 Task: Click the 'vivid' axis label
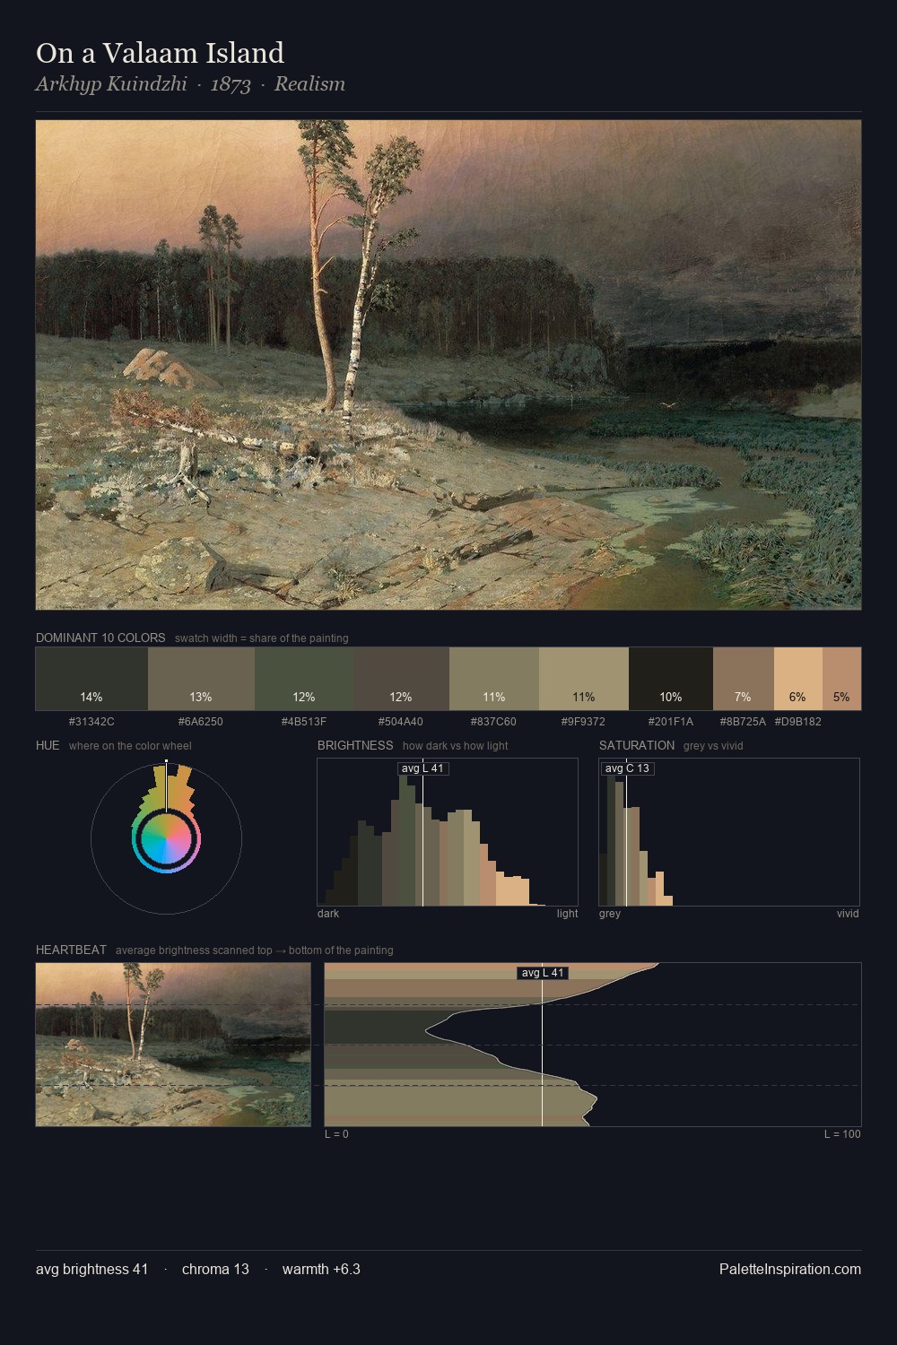(848, 914)
